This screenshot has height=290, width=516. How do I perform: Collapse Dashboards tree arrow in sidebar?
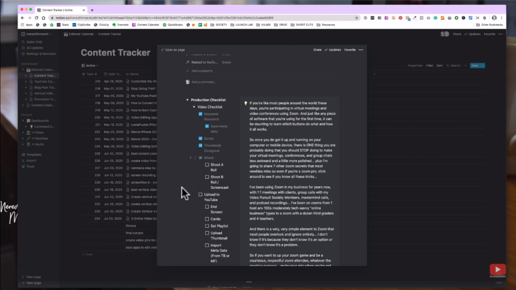[x=23, y=121]
